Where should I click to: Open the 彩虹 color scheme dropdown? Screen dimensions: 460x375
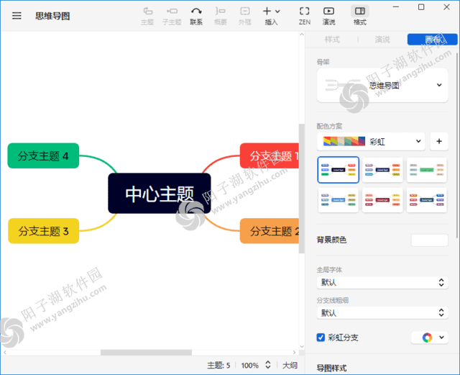pyautogui.click(x=371, y=141)
